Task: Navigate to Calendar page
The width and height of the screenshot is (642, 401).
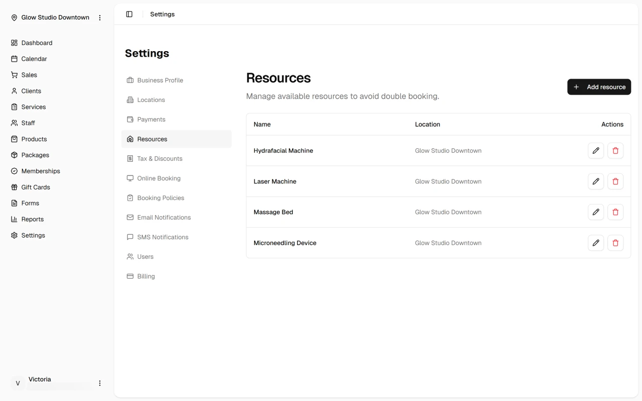Action: coord(57,59)
